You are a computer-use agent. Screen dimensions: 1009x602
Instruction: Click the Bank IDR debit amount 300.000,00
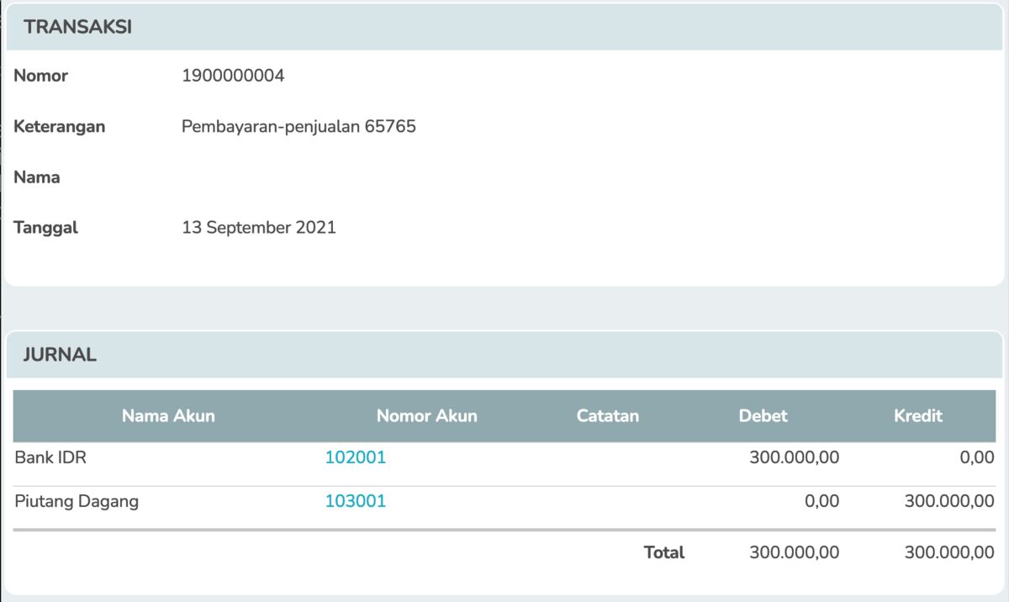click(794, 458)
